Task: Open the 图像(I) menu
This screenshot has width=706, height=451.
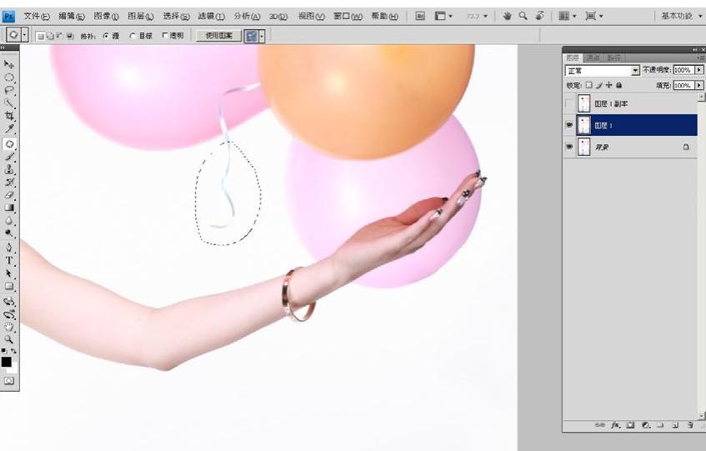Action: point(106,16)
